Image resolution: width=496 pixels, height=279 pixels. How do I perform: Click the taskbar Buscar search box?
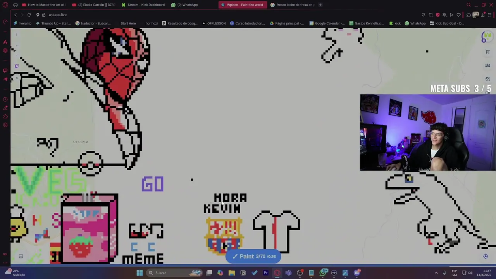coord(175,273)
